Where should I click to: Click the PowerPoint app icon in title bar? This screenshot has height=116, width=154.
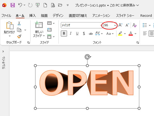4,5
